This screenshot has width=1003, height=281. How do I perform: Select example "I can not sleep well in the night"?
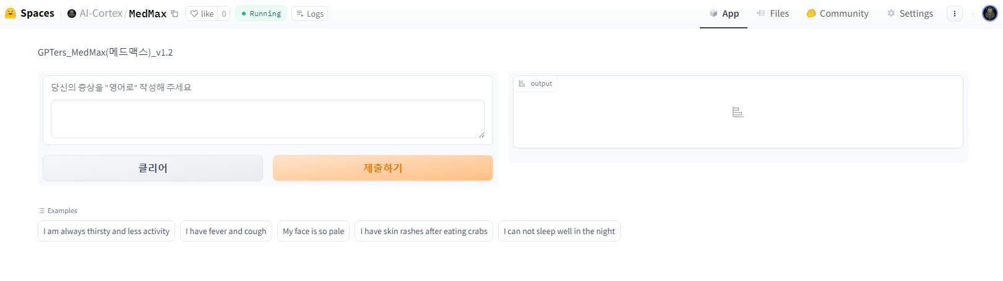pos(559,231)
